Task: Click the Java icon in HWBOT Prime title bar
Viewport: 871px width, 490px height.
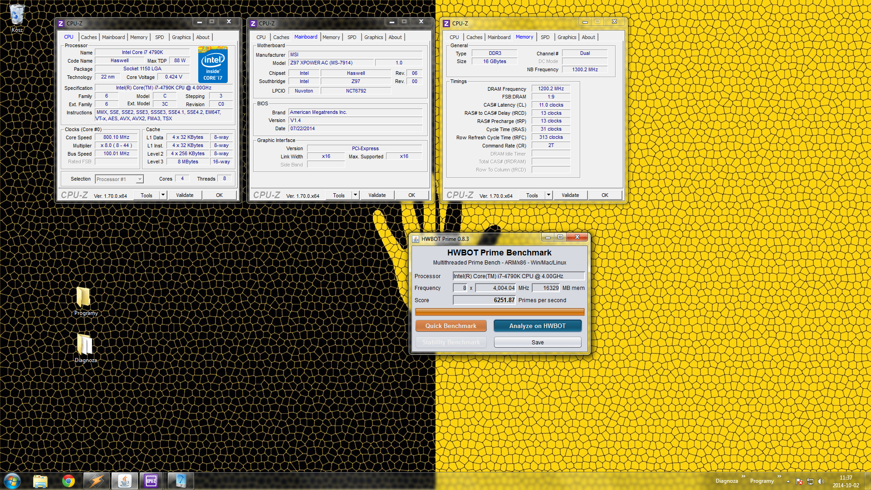Action: pyautogui.click(x=416, y=239)
